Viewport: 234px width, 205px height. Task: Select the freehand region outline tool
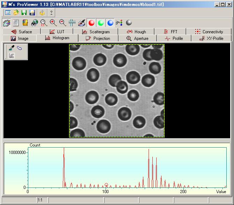[x=20, y=48]
